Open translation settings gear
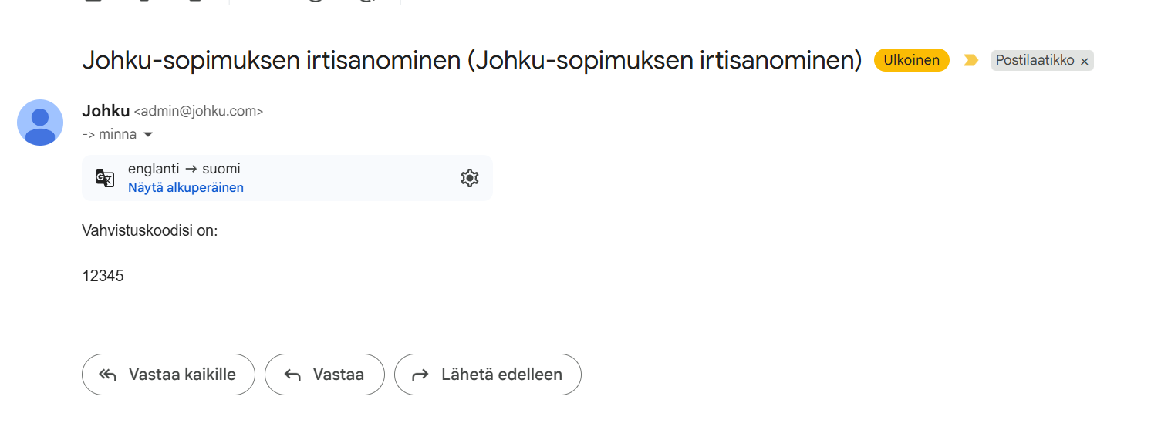The height and width of the screenshot is (440, 1151). point(470,178)
